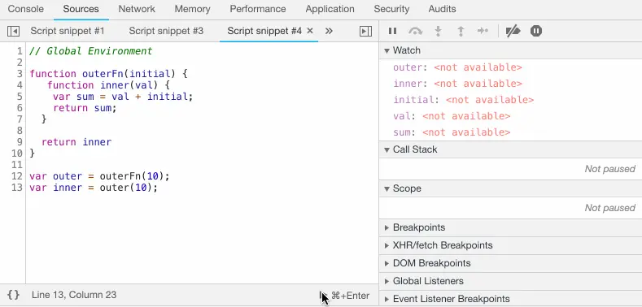Toggle the navigator sidebar icon
Viewport: 642px width, 307px height.
pos(14,31)
